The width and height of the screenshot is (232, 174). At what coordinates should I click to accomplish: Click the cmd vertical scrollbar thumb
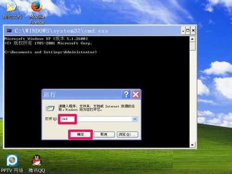pos(192,46)
